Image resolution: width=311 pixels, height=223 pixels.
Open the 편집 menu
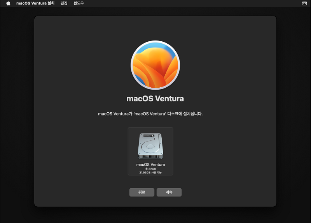click(x=64, y=3)
